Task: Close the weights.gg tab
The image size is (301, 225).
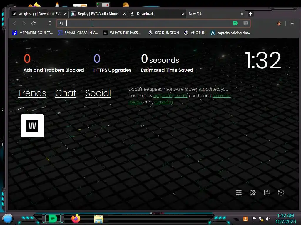Action: point(65,14)
